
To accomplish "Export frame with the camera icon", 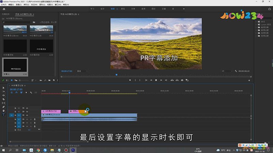I will [182, 80].
